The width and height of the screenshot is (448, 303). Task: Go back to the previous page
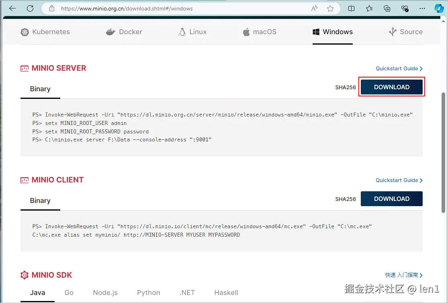12,8
